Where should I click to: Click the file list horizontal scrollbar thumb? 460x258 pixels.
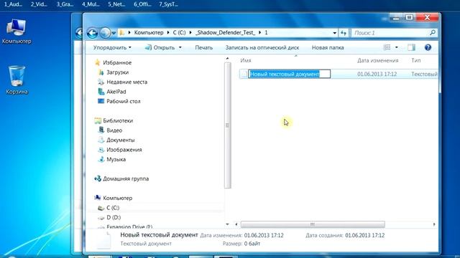313,224
